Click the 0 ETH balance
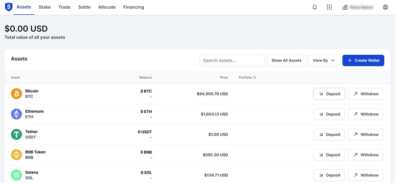395x183 pixels. (x=146, y=112)
